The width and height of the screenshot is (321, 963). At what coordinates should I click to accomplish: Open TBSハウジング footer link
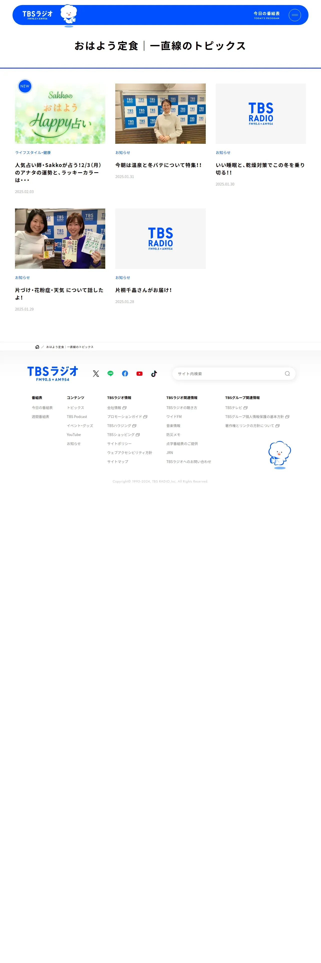click(x=122, y=425)
